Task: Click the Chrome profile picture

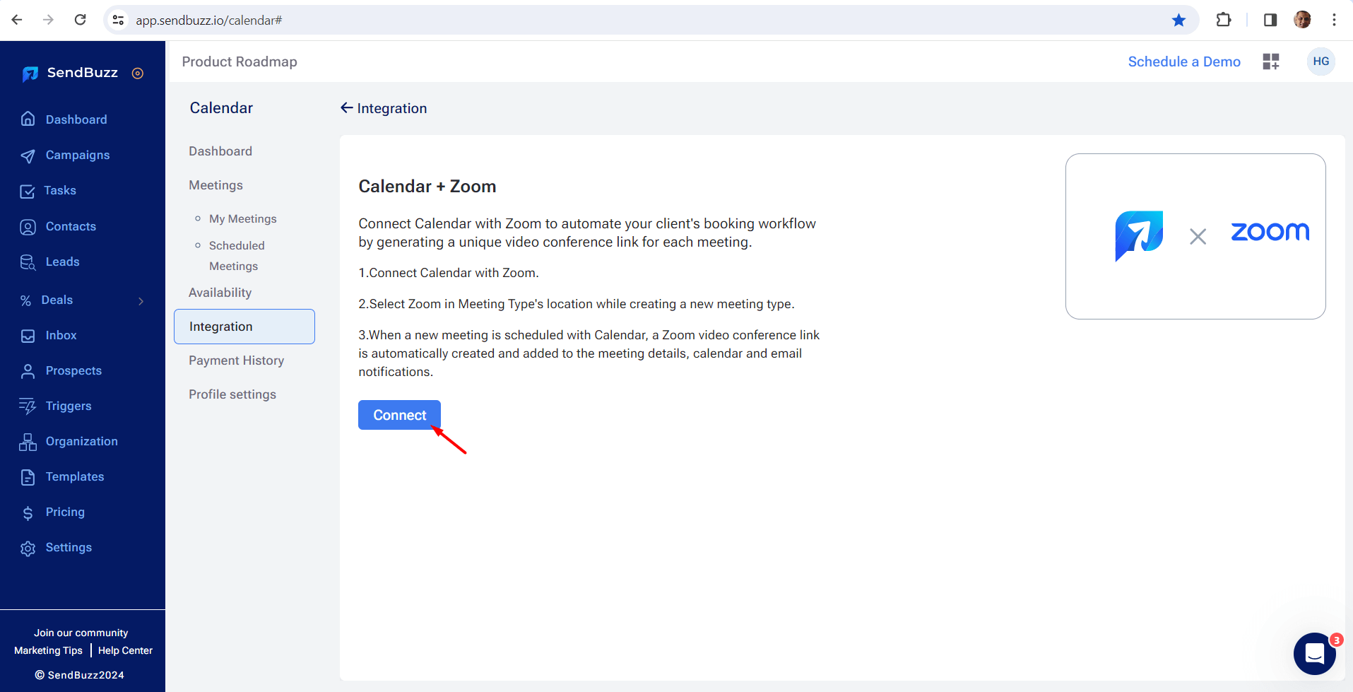Action: click(x=1302, y=20)
